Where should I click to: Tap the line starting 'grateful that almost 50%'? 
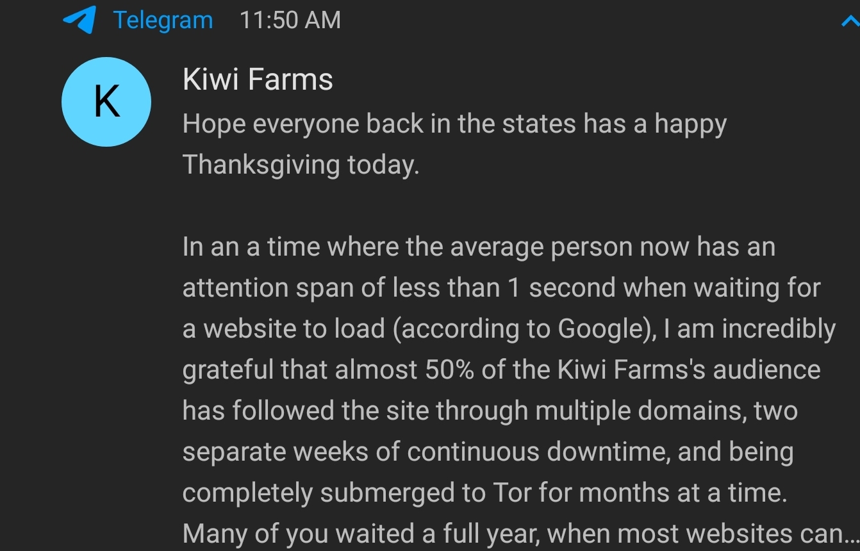coord(501,370)
